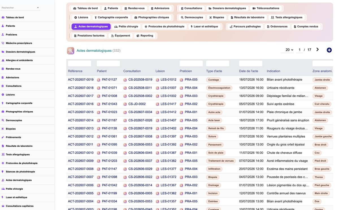Viewport: 339px width, 210px height.
Task: Click the Référence filter field
Action: click(x=80, y=64)
